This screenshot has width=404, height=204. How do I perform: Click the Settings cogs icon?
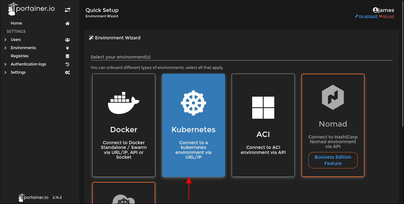(x=67, y=72)
